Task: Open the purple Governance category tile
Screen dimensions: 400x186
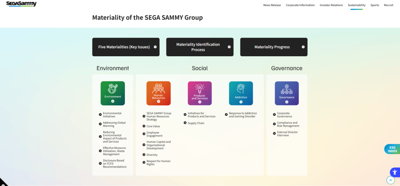Action: click(286, 93)
